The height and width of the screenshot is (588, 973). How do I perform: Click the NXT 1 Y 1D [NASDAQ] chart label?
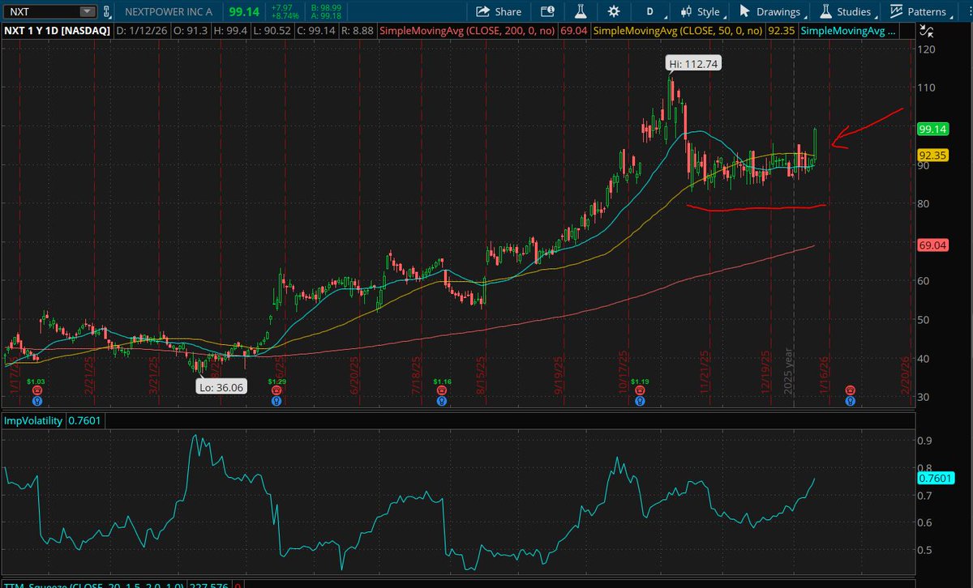[56, 31]
